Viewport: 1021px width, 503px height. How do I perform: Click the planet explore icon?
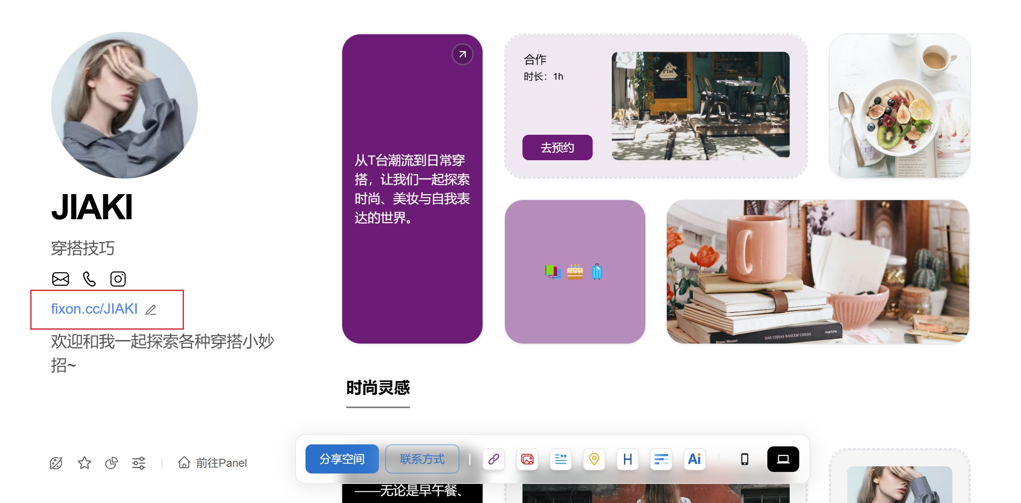click(x=56, y=463)
